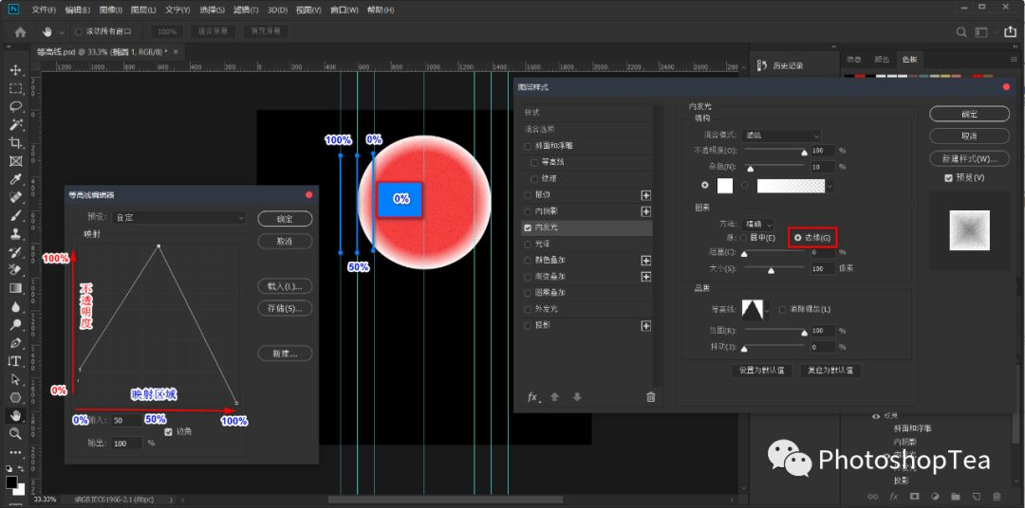Enable the 消除锯齿(L) checkbox
The height and width of the screenshot is (508, 1025).
click(782, 309)
